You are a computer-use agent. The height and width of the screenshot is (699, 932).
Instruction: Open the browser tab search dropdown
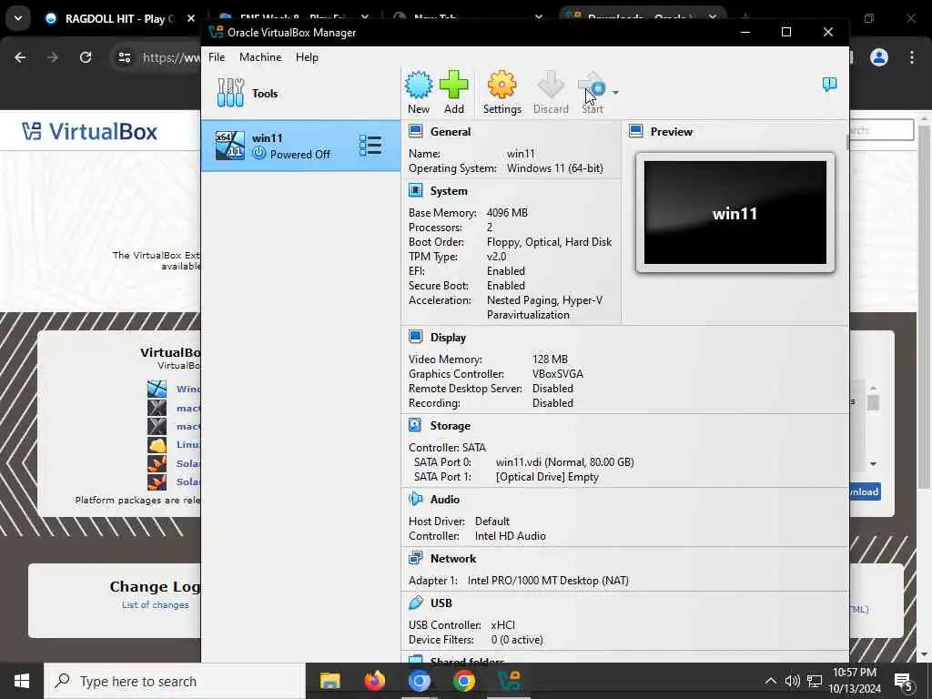click(18, 18)
